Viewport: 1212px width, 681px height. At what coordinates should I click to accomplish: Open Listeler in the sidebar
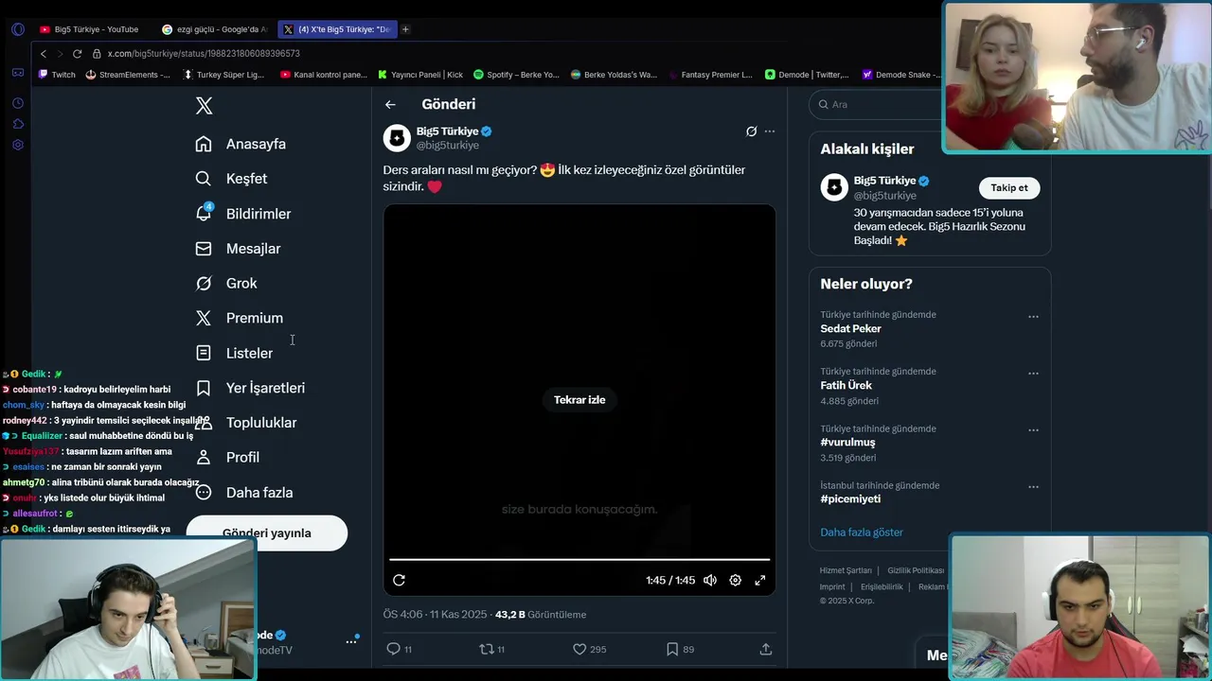(x=234, y=353)
